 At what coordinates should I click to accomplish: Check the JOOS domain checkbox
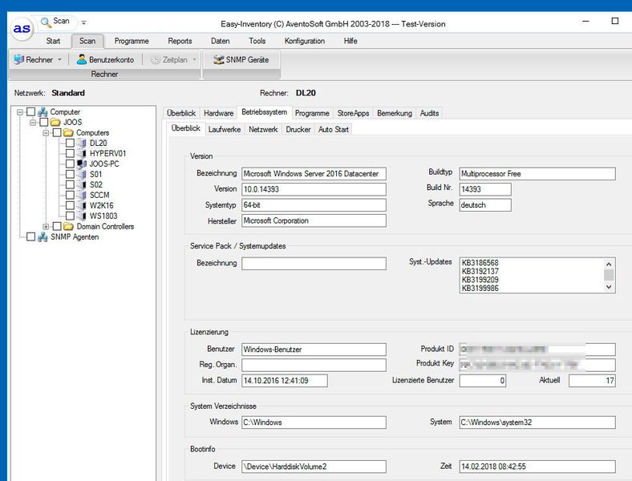[44, 122]
